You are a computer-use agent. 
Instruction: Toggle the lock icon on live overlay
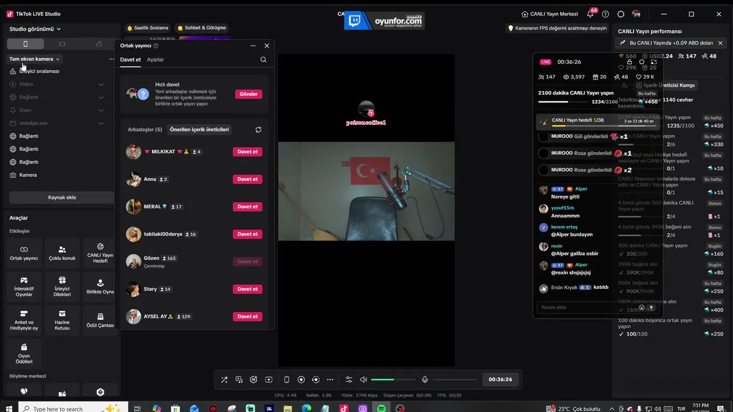tap(629, 62)
